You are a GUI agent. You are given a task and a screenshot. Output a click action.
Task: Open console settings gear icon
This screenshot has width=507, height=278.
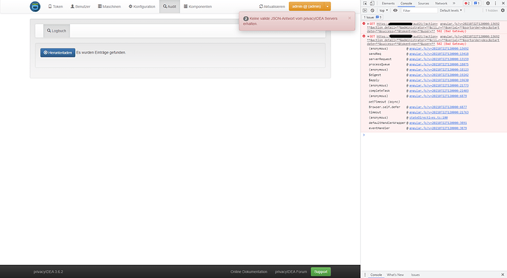(503, 10)
